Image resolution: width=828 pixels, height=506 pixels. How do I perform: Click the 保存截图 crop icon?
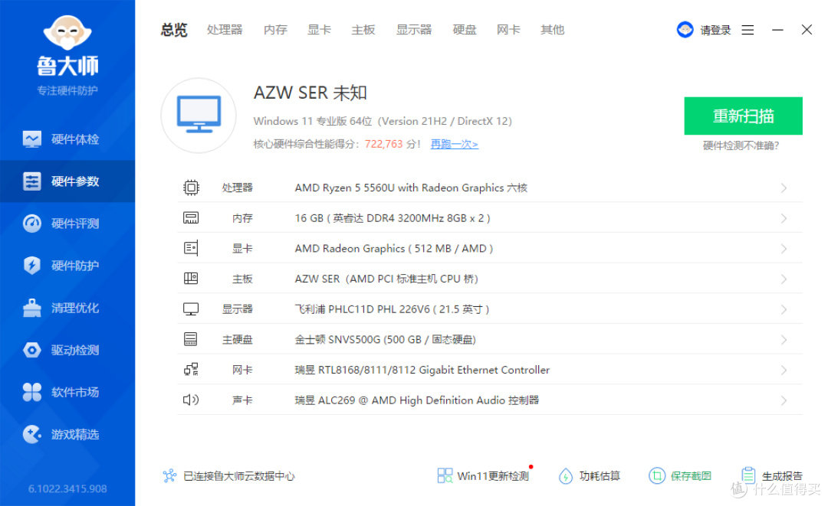click(656, 476)
